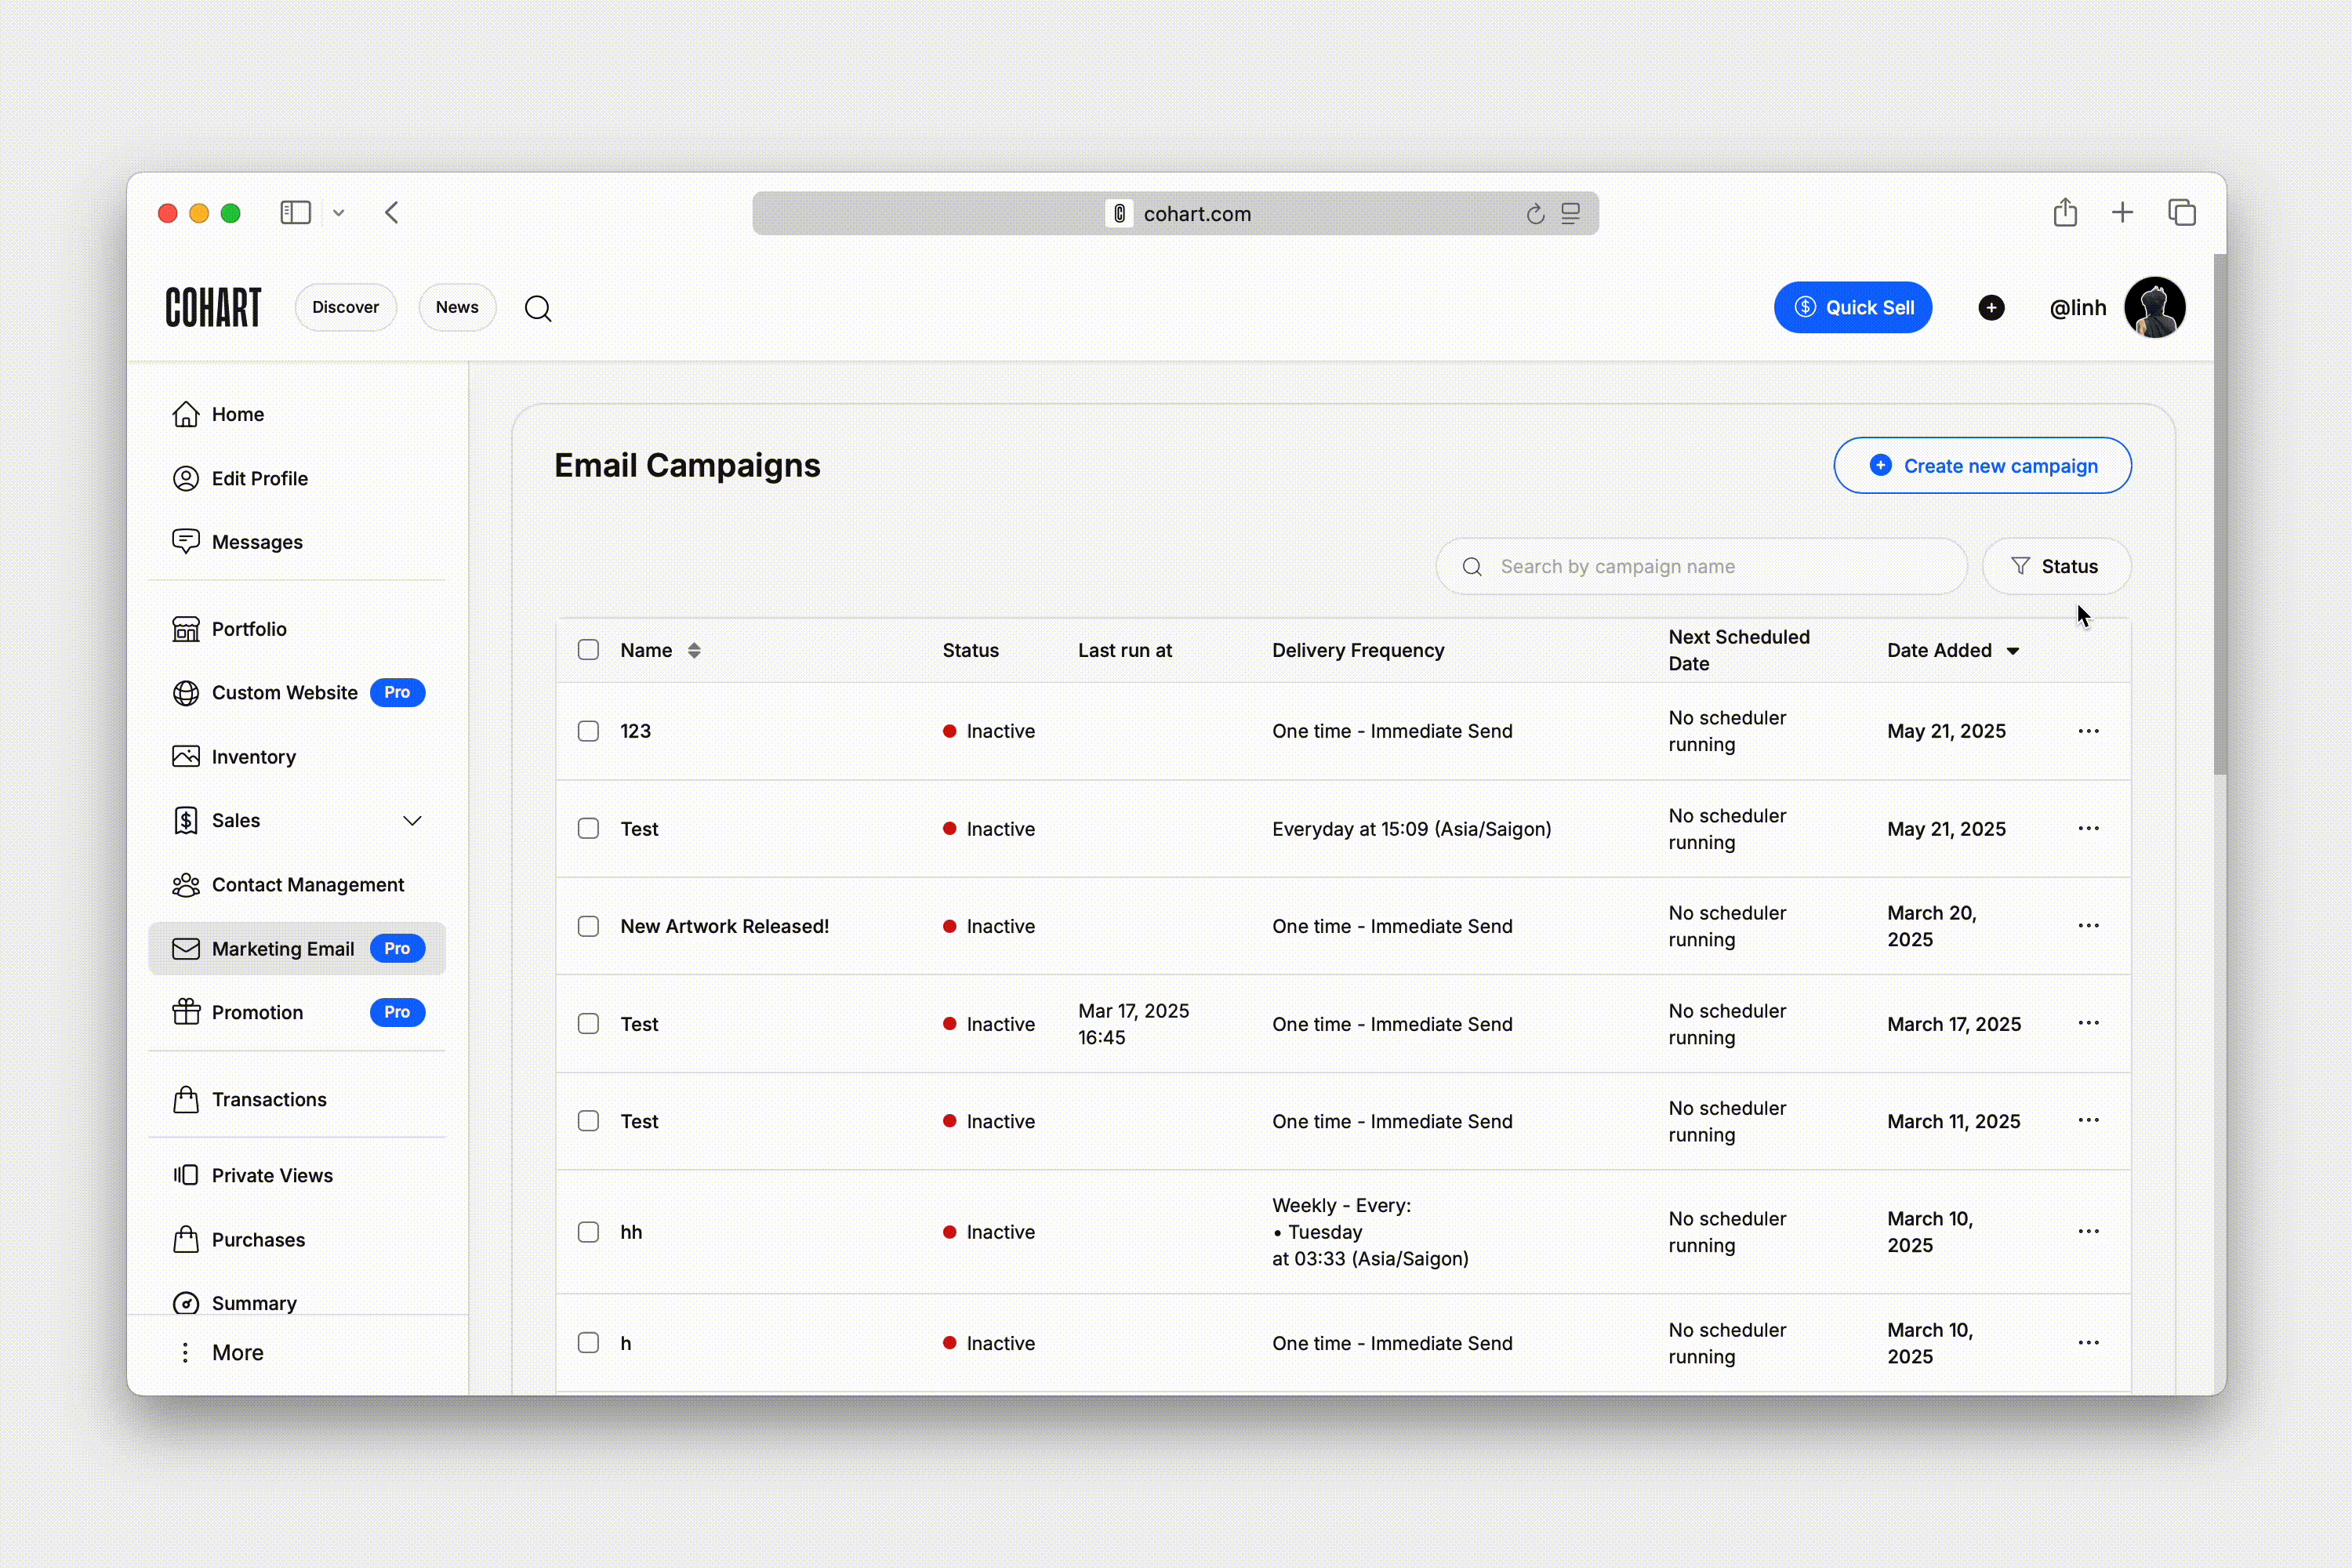Click the Cohart logo
Image resolution: width=2352 pixels, height=1568 pixels.
pyautogui.click(x=213, y=308)
